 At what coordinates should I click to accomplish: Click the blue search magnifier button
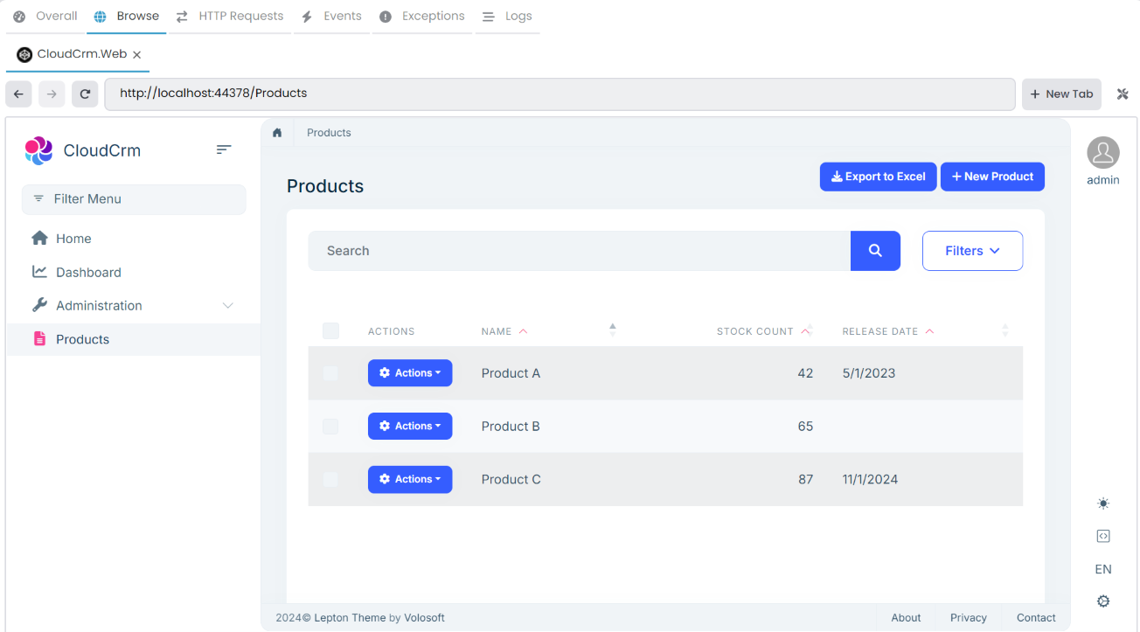pyautogui.click(x=875, y=251)
